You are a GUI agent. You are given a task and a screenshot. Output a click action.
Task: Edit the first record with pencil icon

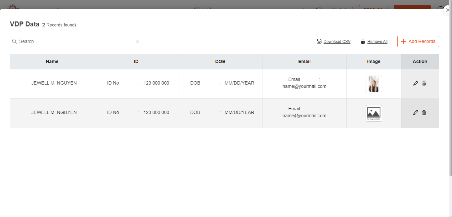(416, 83)
